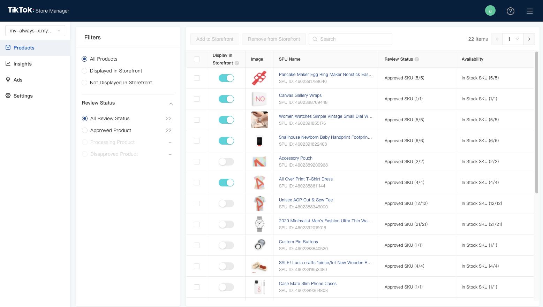Open the page number dropdown
Screen dimensions: 543x307
tap(513, 39)
